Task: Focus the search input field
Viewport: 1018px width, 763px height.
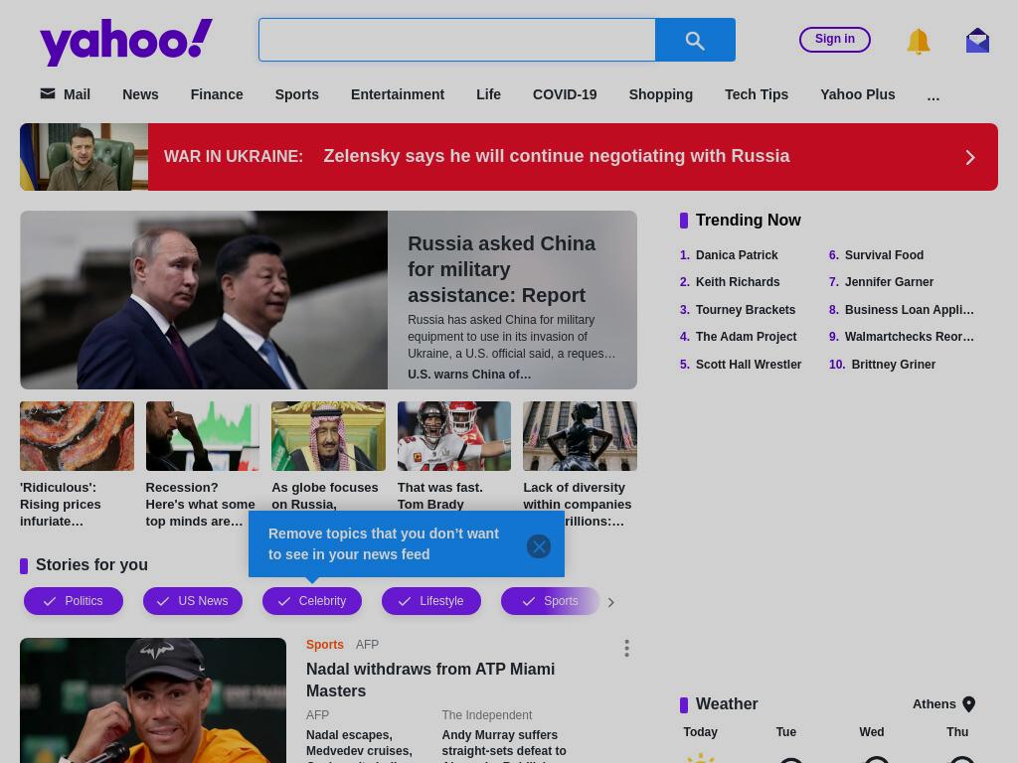Action: pyautogui.click(x=457, y=40)
